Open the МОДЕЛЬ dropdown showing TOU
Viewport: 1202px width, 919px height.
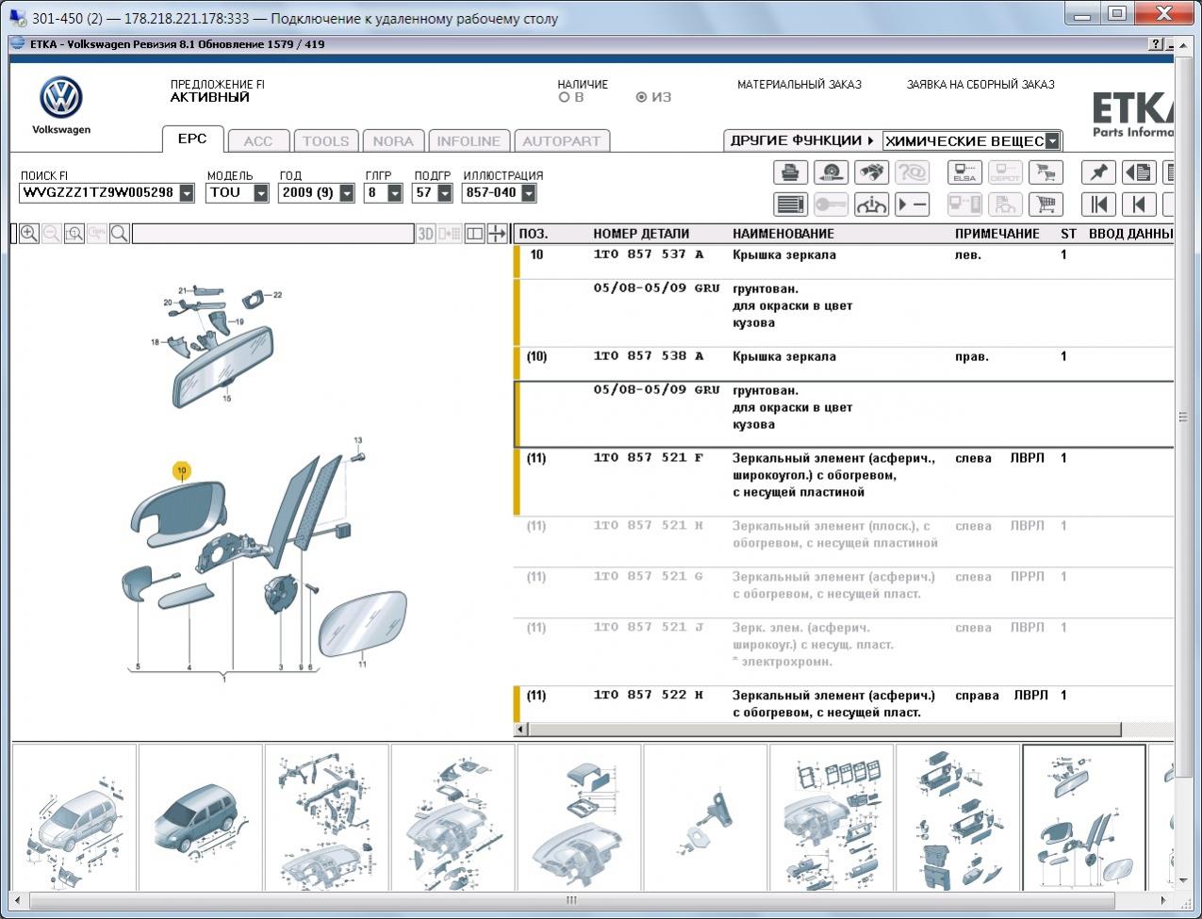(x=261, y=192)
